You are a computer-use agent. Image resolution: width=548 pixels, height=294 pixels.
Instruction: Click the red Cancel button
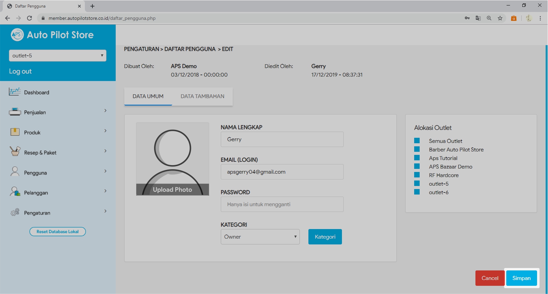coord(490,278)
